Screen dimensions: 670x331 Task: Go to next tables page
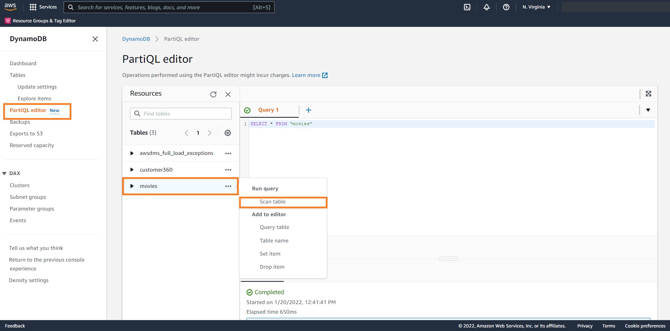click(x=210, y=133)
